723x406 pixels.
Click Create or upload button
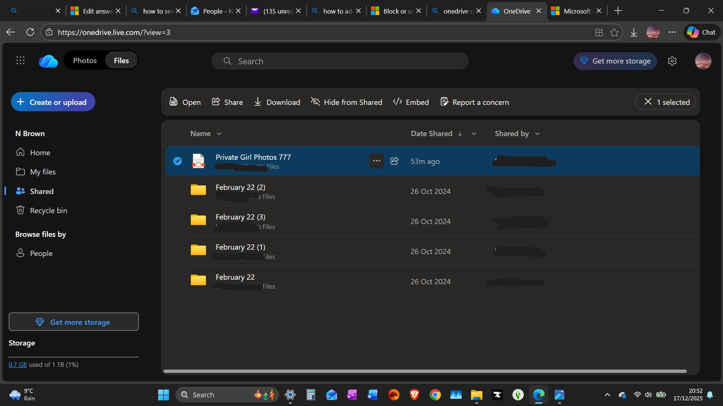[x=53, y=102]
